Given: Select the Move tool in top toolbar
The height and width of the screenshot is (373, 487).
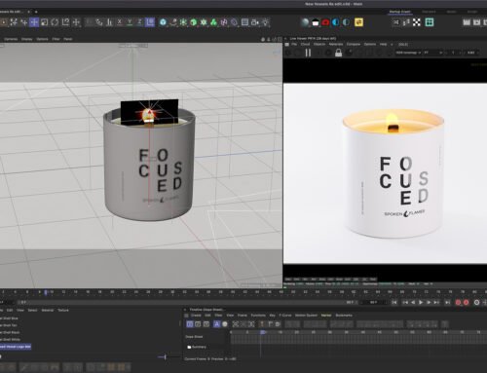Looking at the screenshot, I should pos(34,22).
